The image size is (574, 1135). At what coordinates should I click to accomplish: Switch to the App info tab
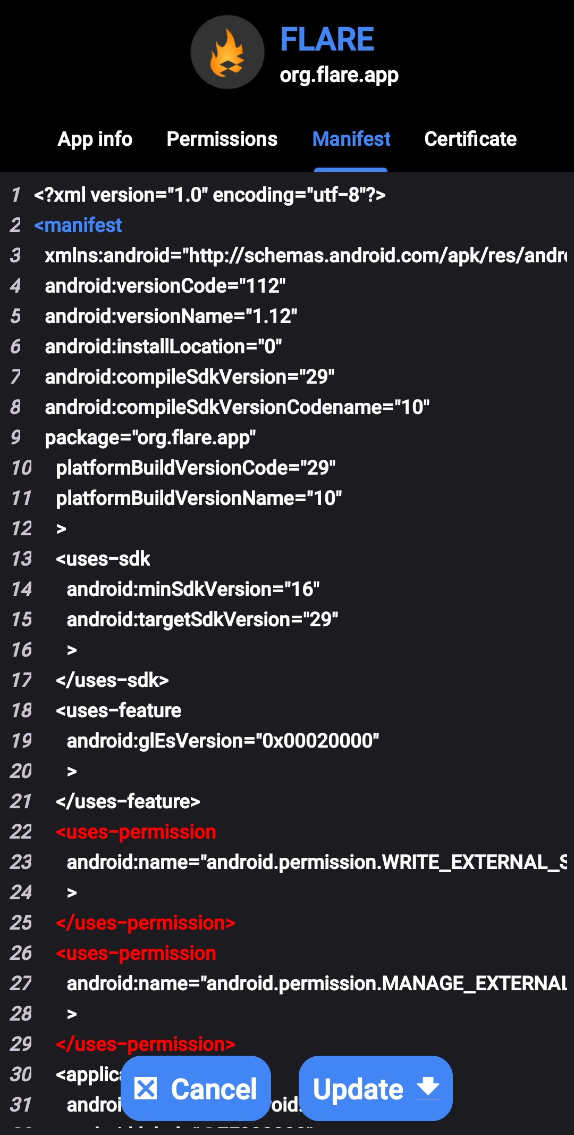tap(95, 139)
